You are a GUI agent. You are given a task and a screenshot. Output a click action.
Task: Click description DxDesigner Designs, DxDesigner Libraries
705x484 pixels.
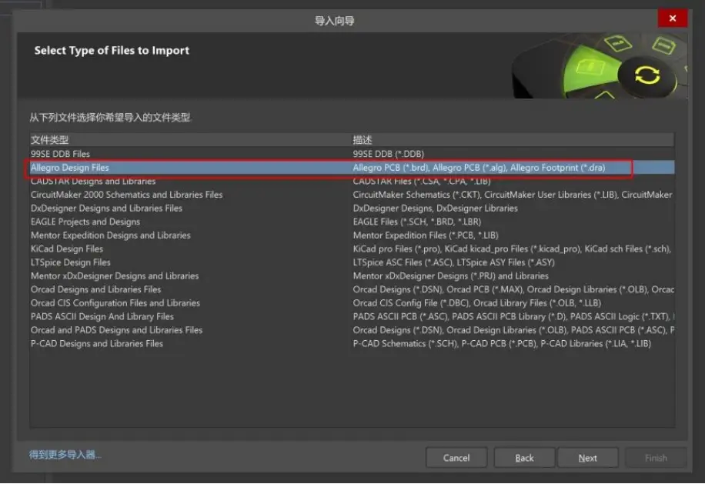click(435, 208)
